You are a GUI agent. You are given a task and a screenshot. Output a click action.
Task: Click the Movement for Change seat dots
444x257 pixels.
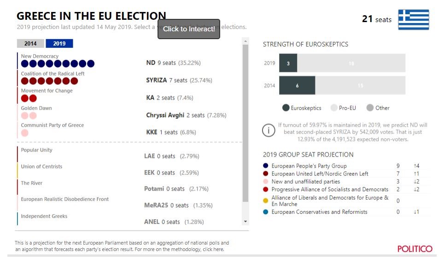[29, 98]
